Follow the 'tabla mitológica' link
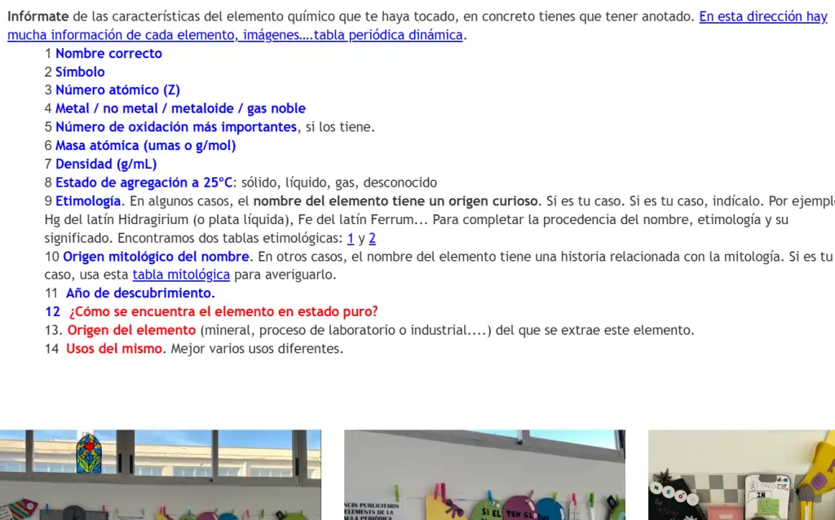Viewport: 835px width, 520px height. [x=181, y=275]
